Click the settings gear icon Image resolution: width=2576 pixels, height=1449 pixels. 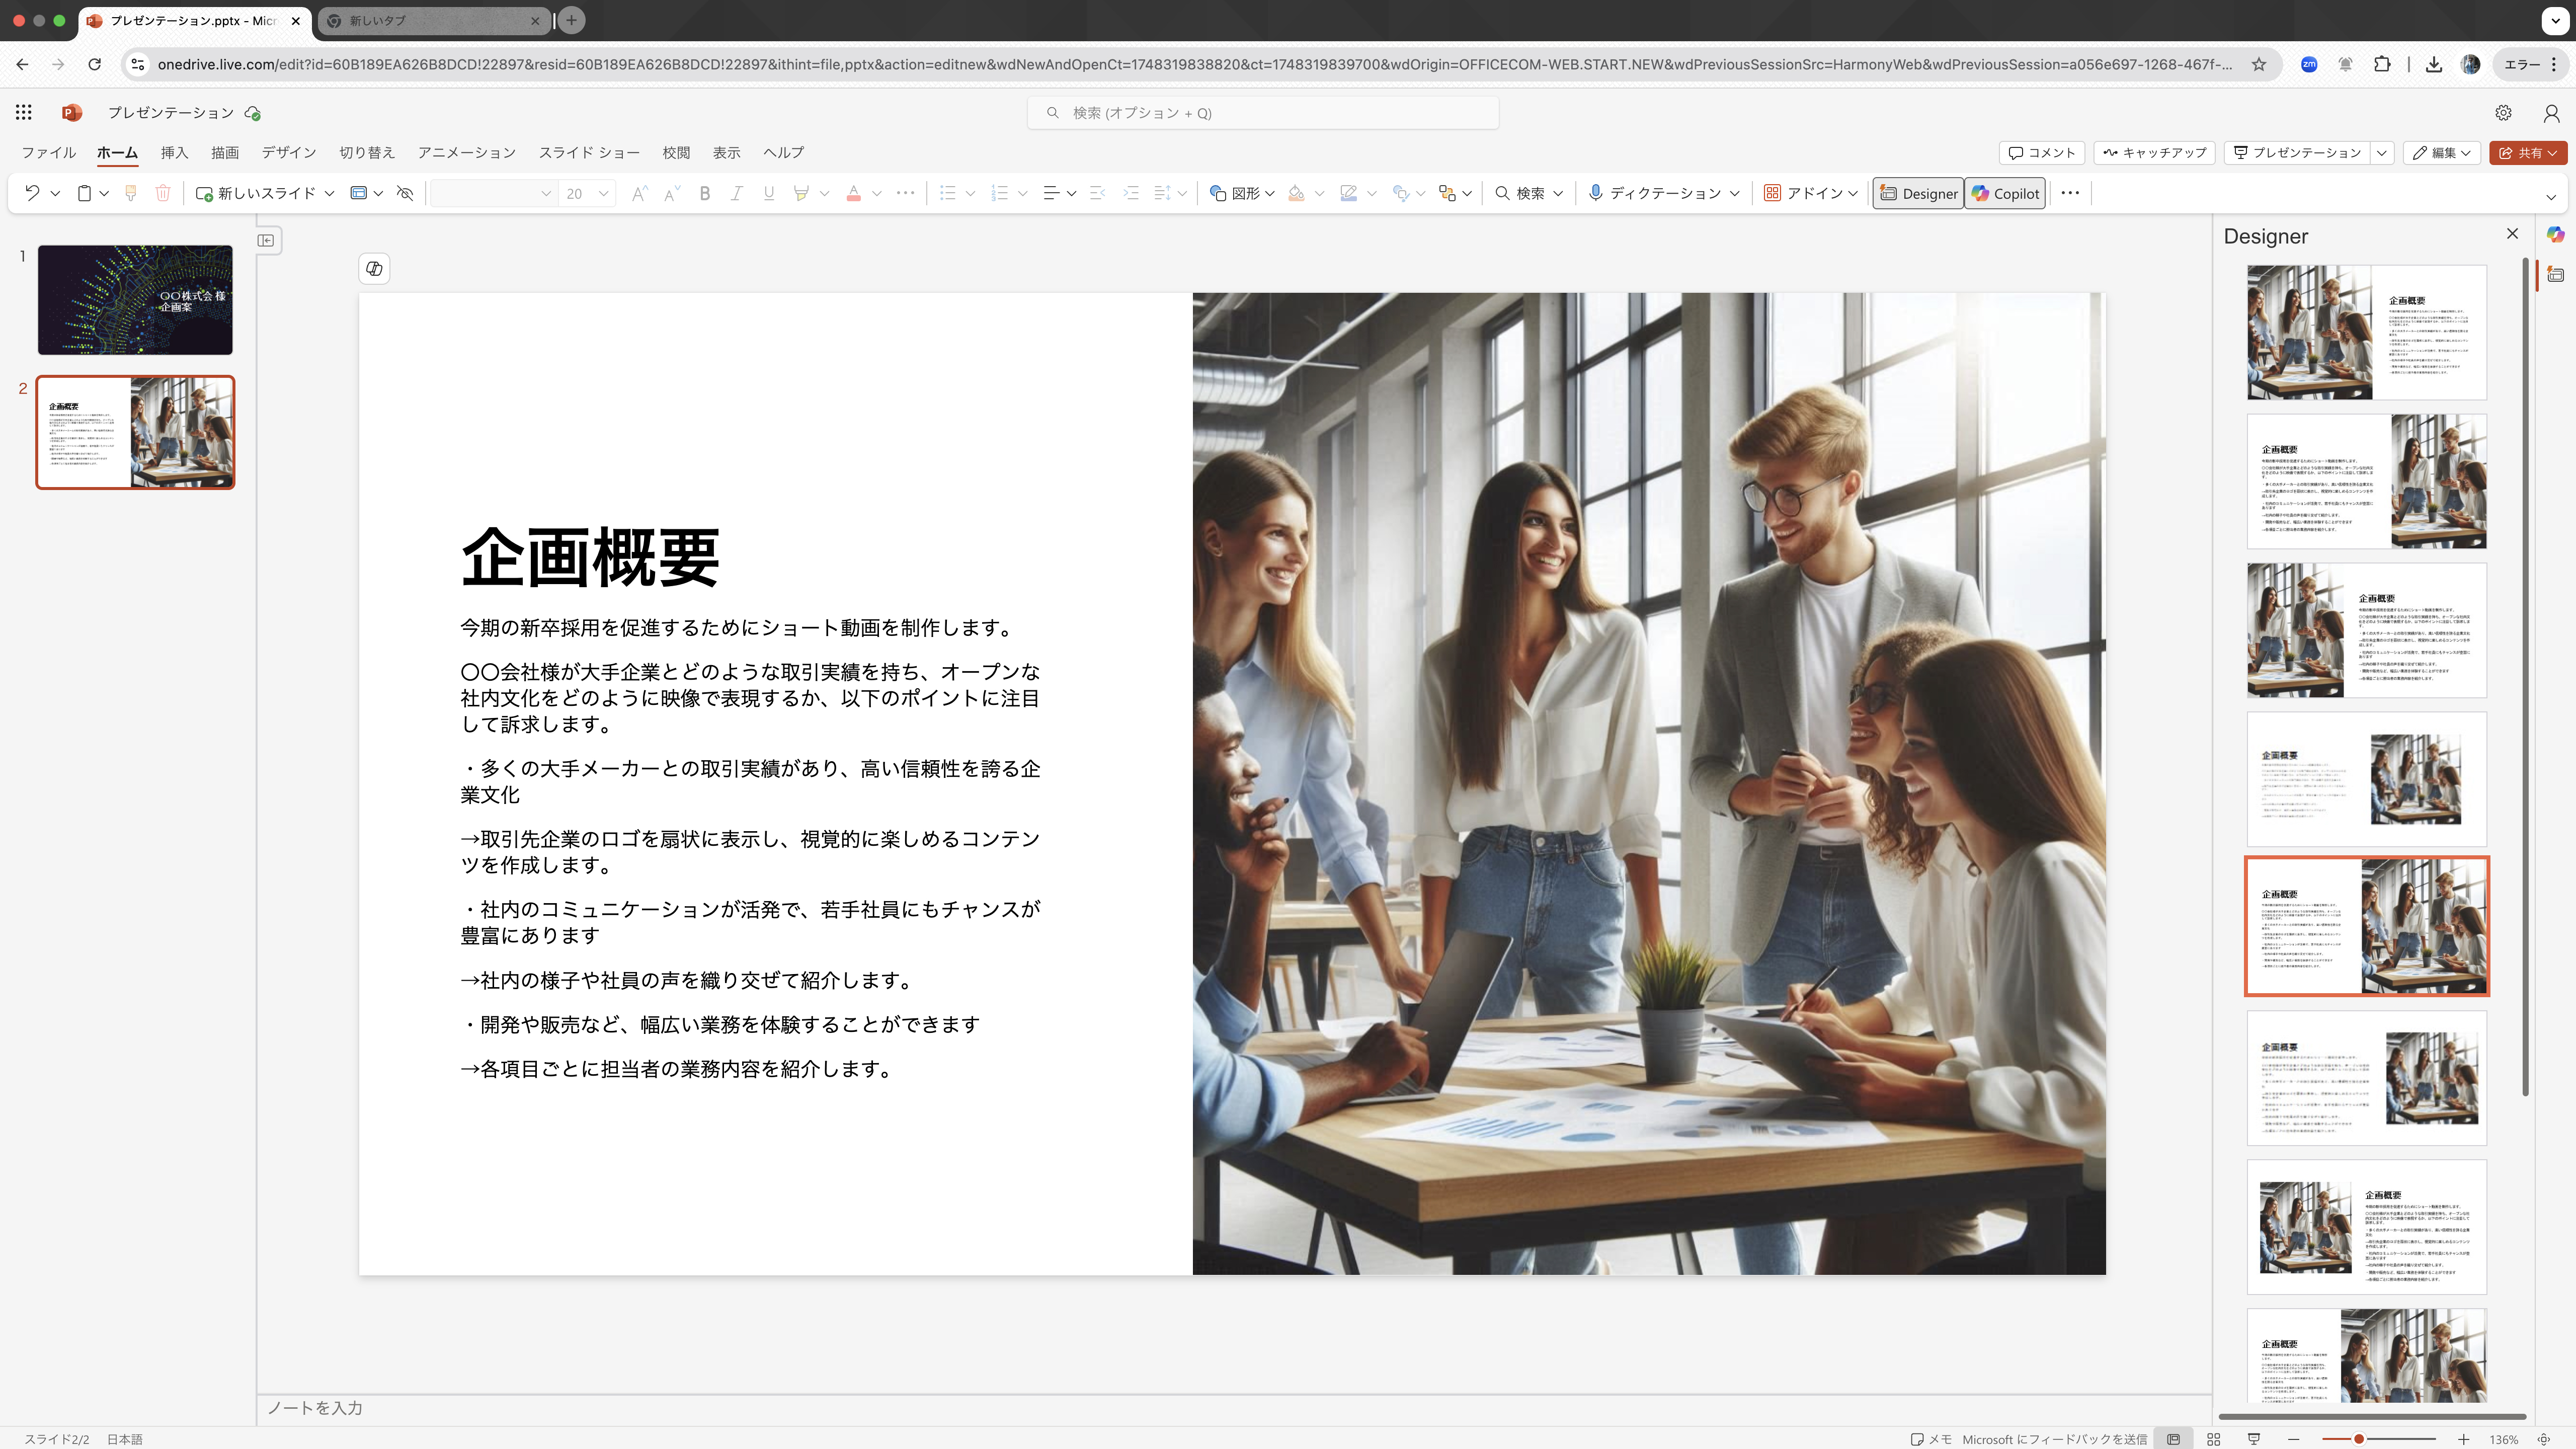tap(2503, 113)
